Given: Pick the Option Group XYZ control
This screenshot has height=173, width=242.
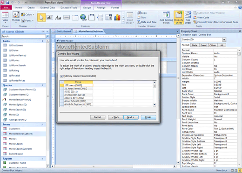Looking at the screenshot, I should coord(92,17).
